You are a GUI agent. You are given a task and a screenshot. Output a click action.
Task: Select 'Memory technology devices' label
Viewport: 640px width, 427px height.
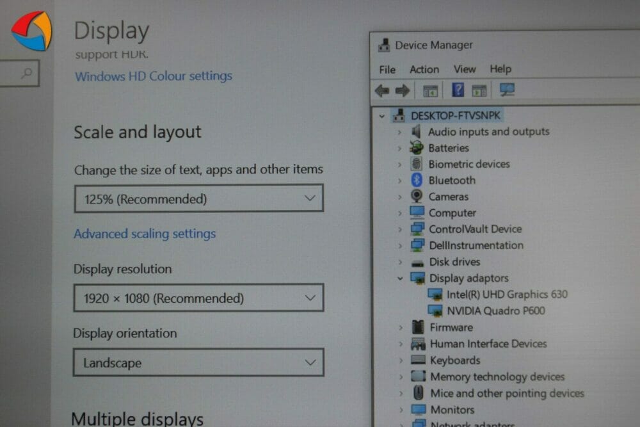497,376
